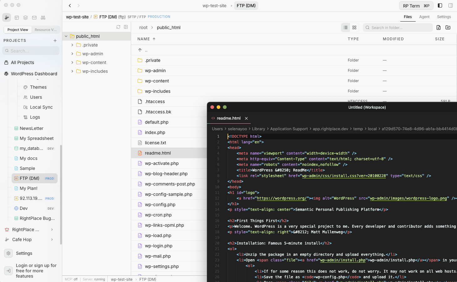Switch file listing to grid view
The width and height of the screenshot is (457, 282).
pos(354,27)
